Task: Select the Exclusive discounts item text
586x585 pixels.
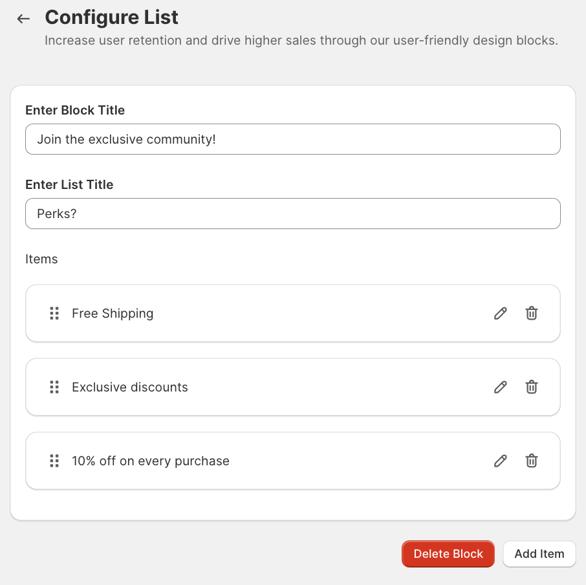Action: click(x=130, y=387)
